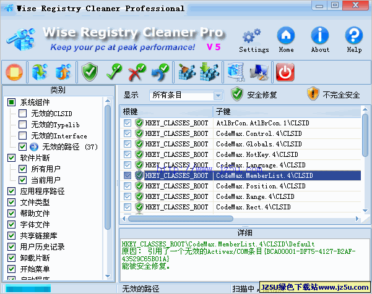372x294 pixels.
Task: Click the backup registry cube icon with green arrow
Action: (x=40, y=72)
